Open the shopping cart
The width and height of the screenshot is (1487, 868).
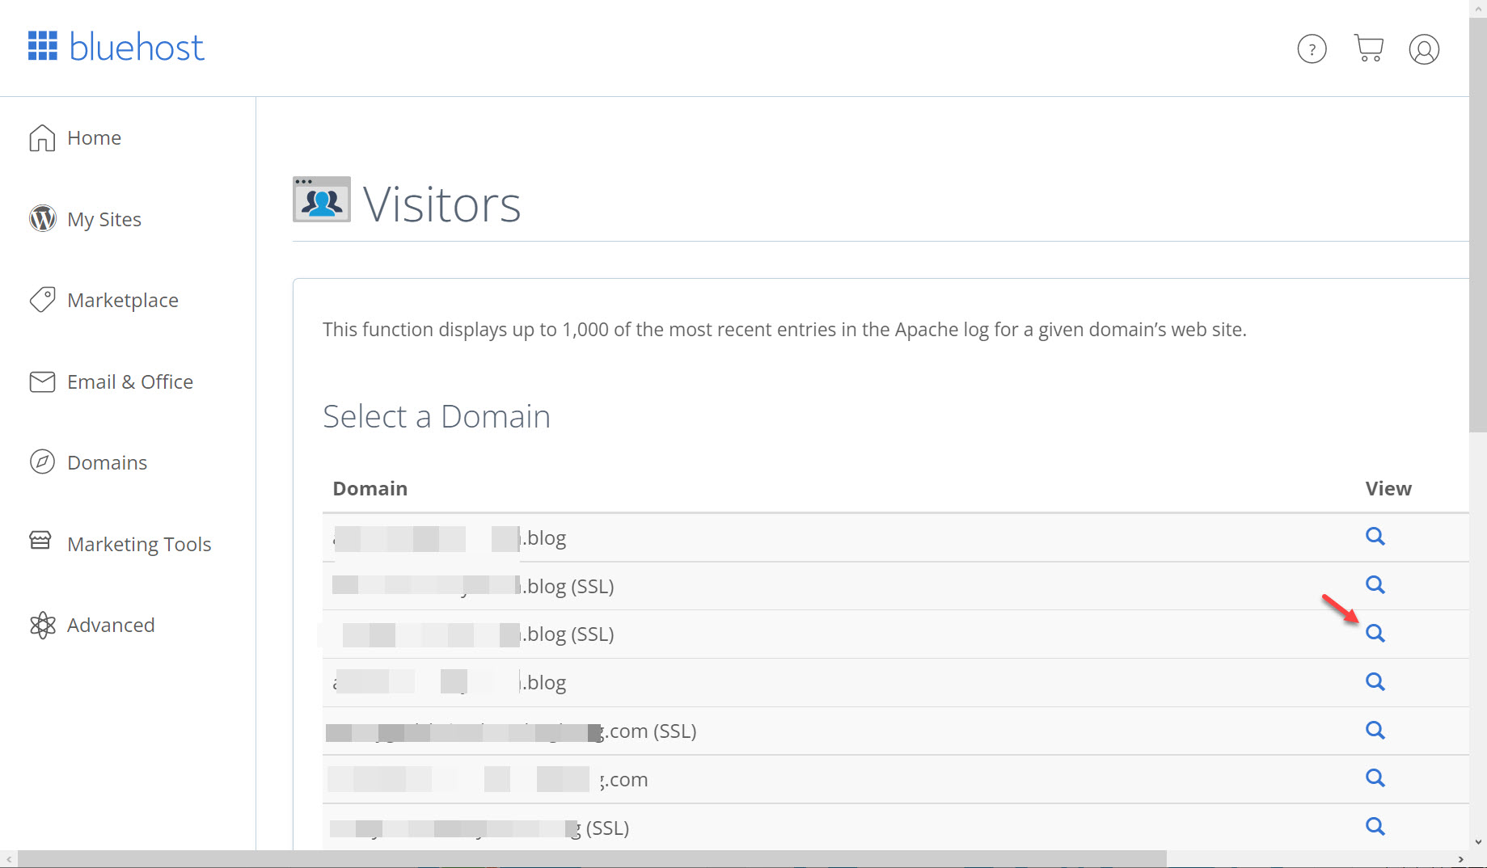(x=1368, y=48)
